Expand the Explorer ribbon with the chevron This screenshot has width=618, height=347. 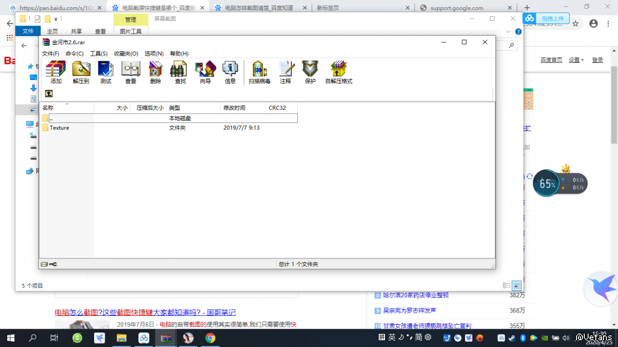(508, 32)
